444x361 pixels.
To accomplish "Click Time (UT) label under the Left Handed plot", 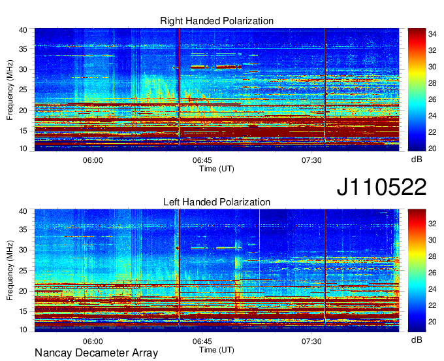I will [x=217, y=350].
